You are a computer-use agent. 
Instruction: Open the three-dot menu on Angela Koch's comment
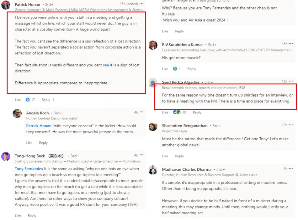tap(141, 112)
